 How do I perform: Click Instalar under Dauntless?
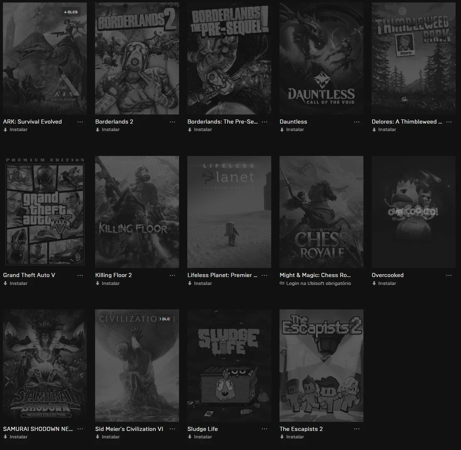(x=292, y=129)
